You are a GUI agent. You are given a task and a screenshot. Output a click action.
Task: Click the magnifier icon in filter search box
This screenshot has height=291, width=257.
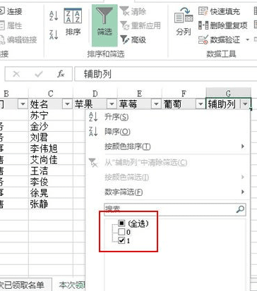[x=240, y=209]
